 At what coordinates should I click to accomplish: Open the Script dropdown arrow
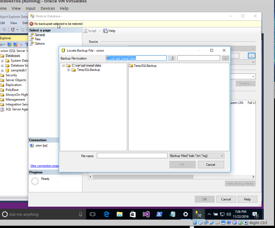coord(100,31)
